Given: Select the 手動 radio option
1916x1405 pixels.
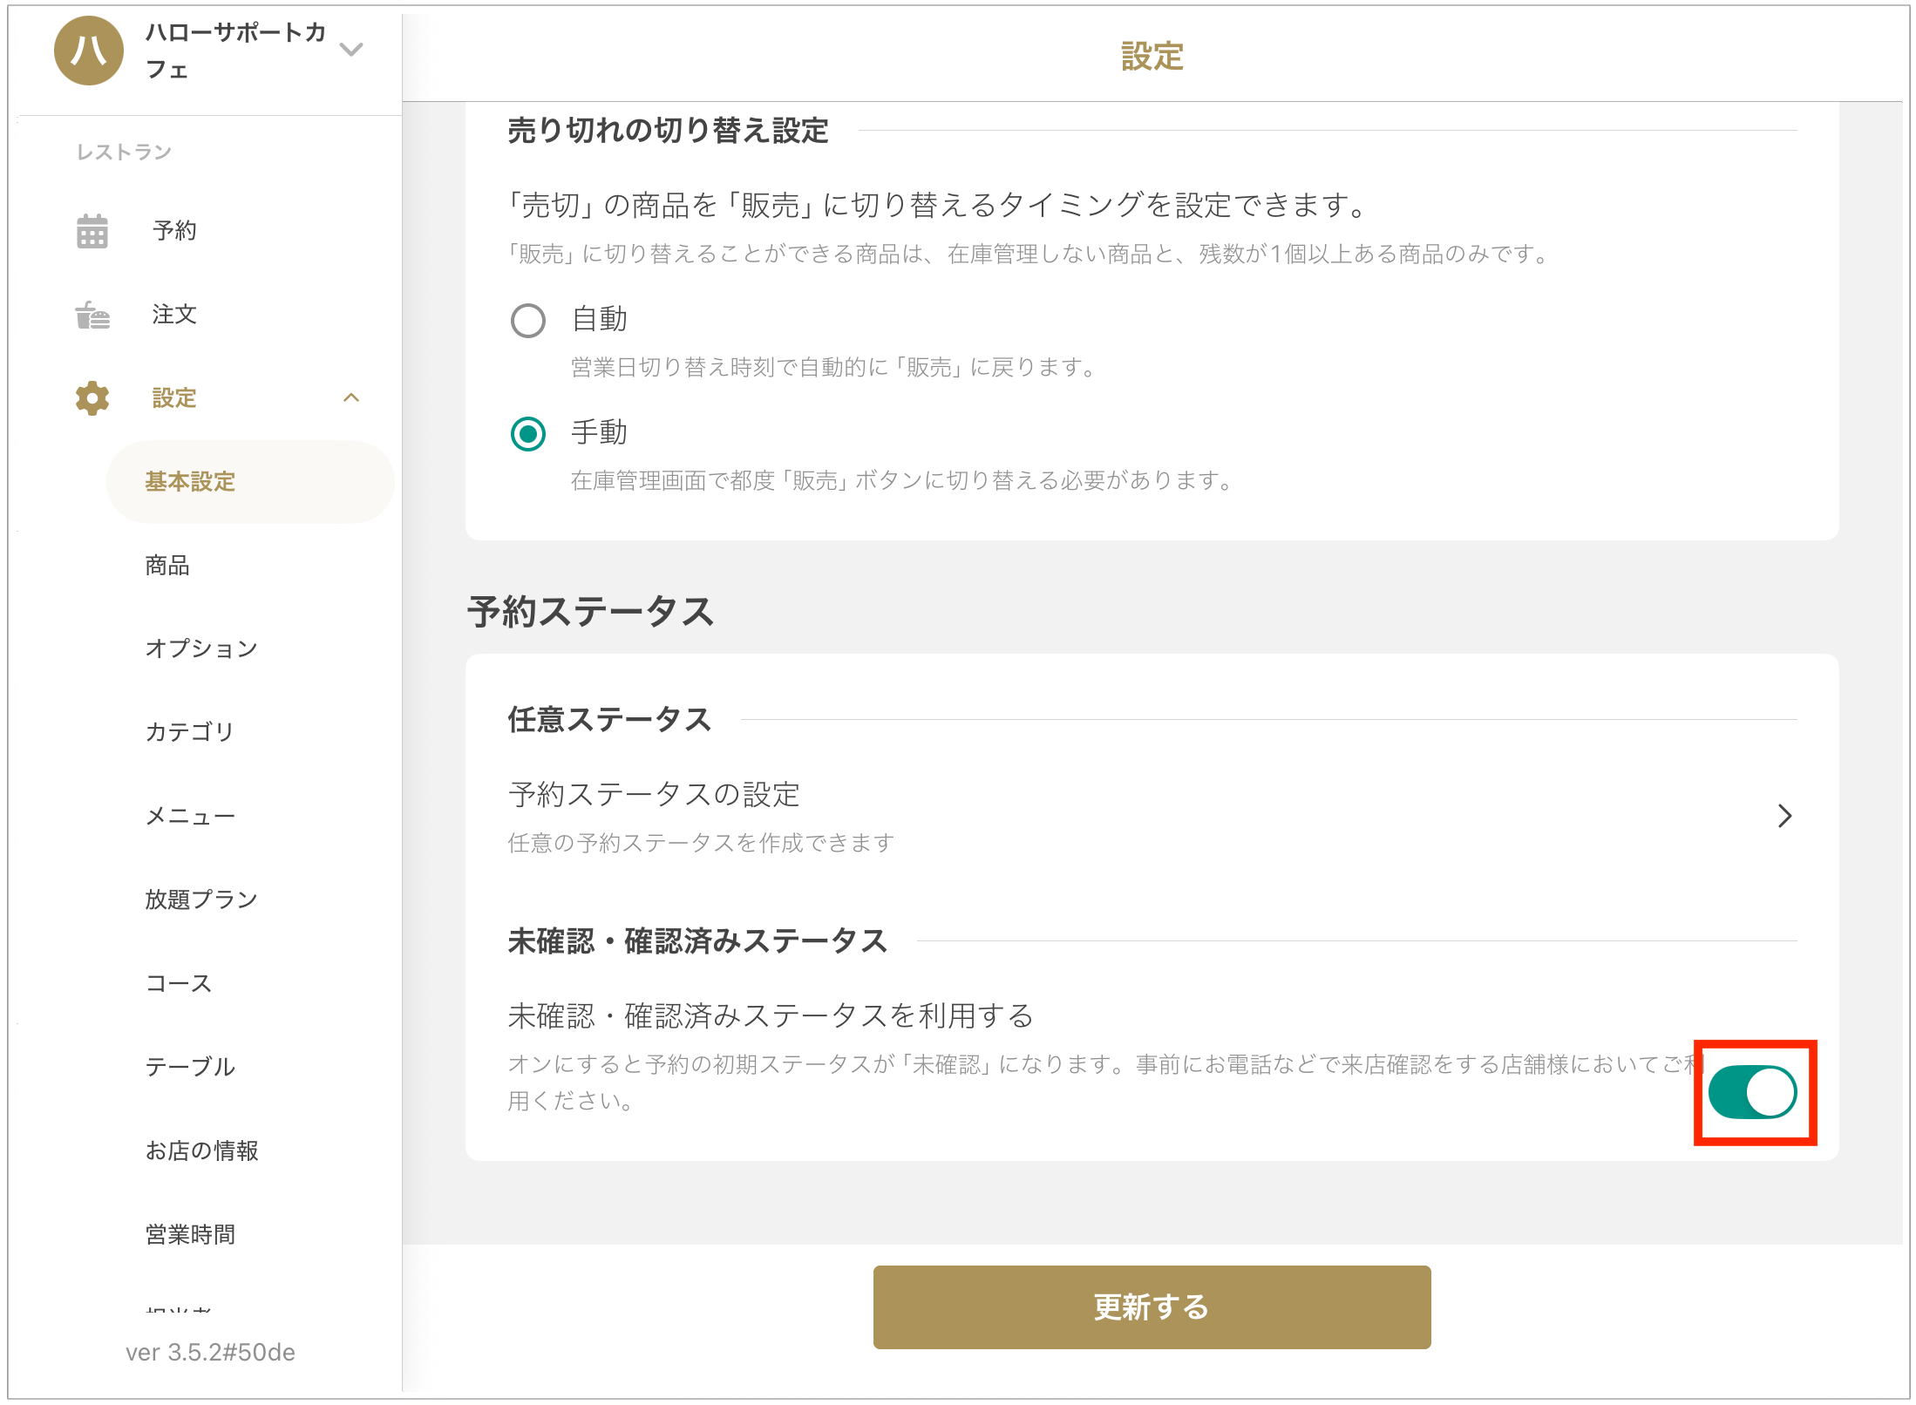Looking at the screenshot, I should point(528,434).
